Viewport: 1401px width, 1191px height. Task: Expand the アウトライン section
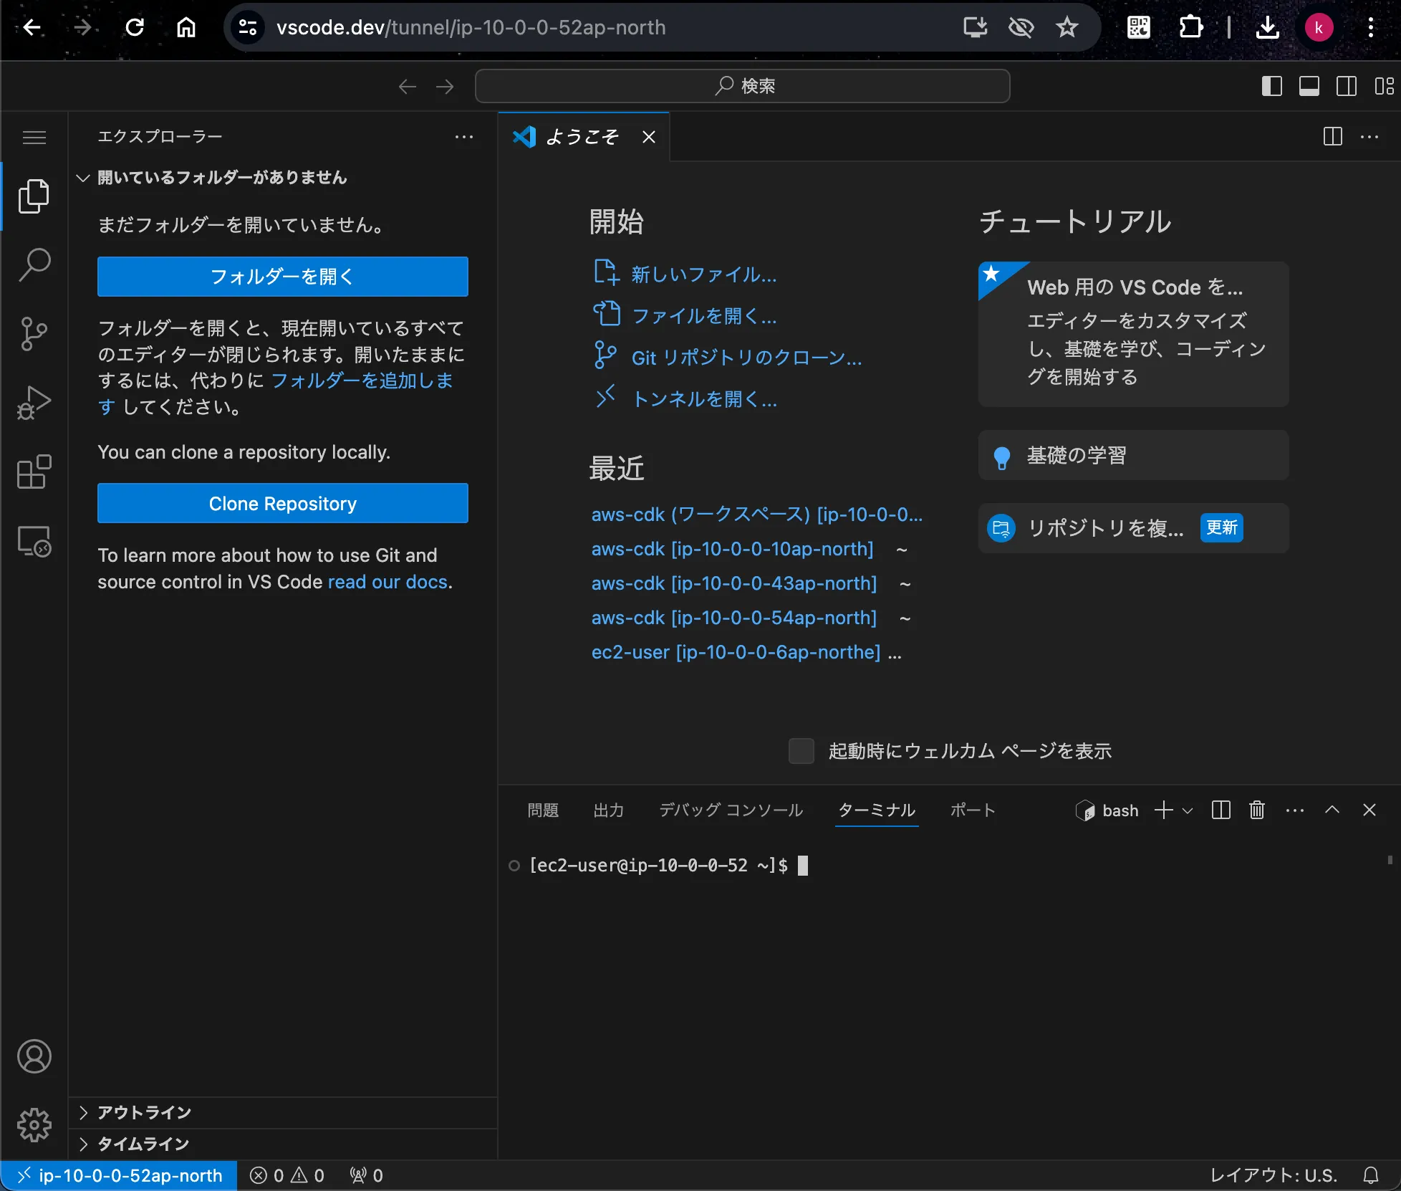click(283, 1112)
